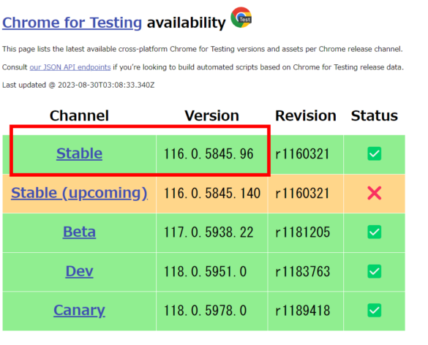
Task: Select version 116.0.5845.140 cell
Action: [x=212, y=194]
